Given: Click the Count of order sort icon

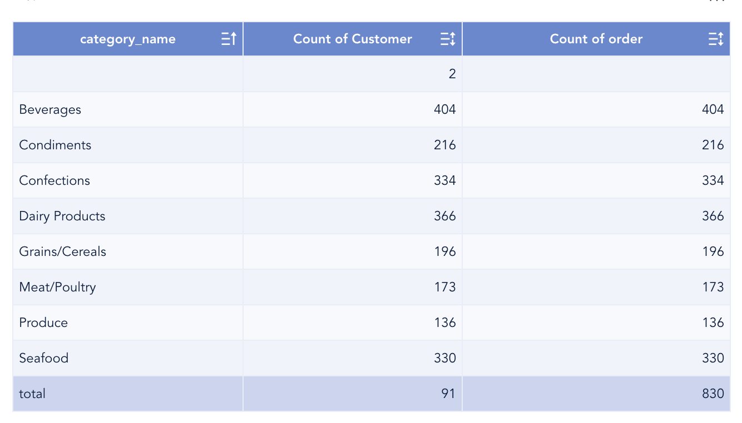Looking at the screenshot, I should [716, 39].
